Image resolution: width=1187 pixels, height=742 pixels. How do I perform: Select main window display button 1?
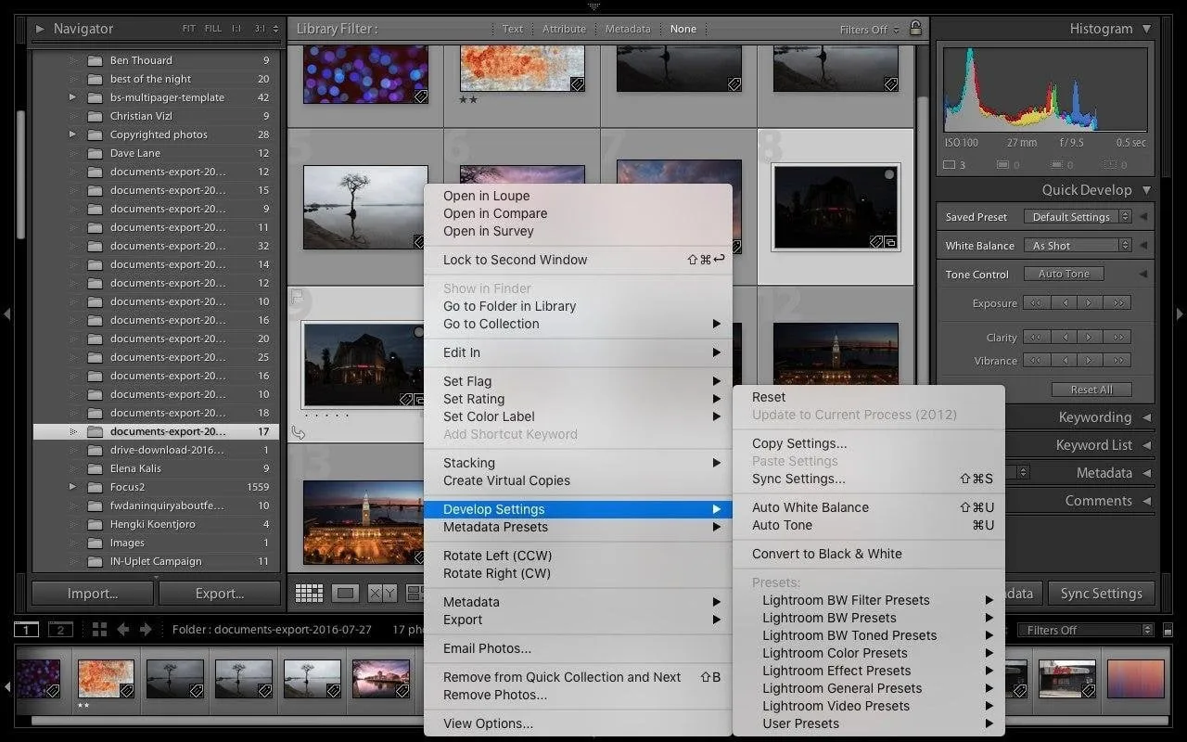(x=26, y=630)
